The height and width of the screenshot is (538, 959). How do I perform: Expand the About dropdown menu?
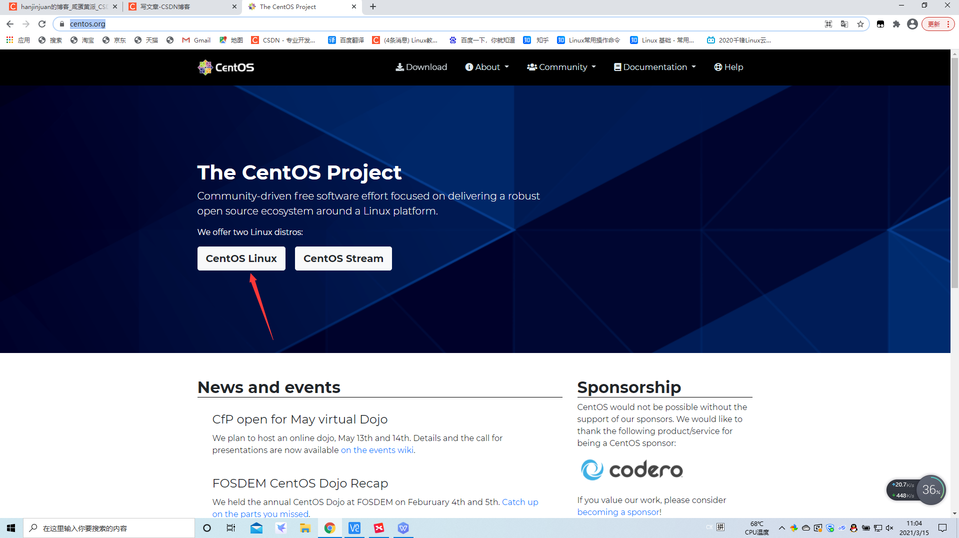[x=486, y=67]
